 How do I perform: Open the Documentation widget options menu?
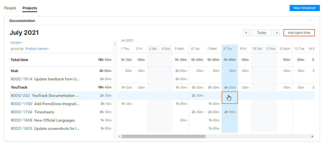pos(310,21)
